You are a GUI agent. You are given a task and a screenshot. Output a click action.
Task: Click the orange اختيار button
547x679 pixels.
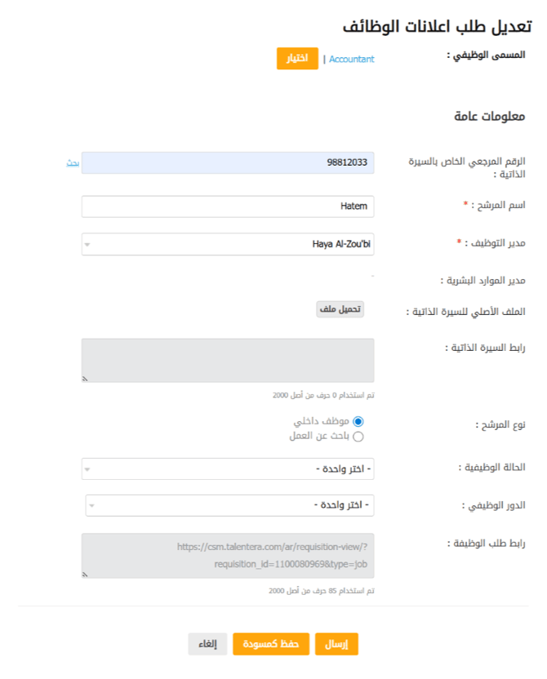tap(297, 59)
